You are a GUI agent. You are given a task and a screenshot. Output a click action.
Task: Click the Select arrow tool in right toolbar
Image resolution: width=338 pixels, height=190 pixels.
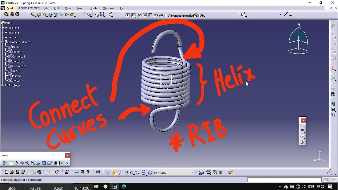[x=334, y=69]
